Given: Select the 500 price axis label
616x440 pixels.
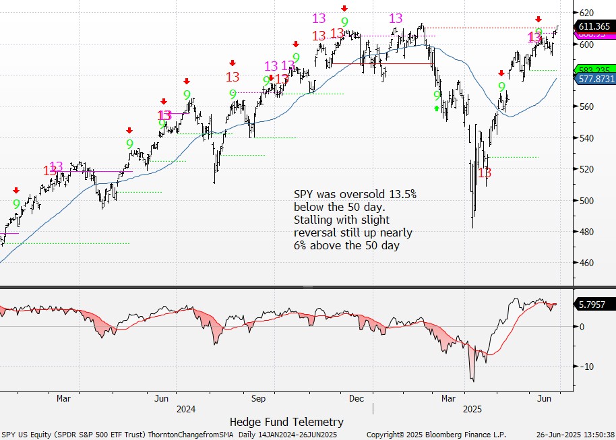Looking at the screenshot, I should pos(586,201).
